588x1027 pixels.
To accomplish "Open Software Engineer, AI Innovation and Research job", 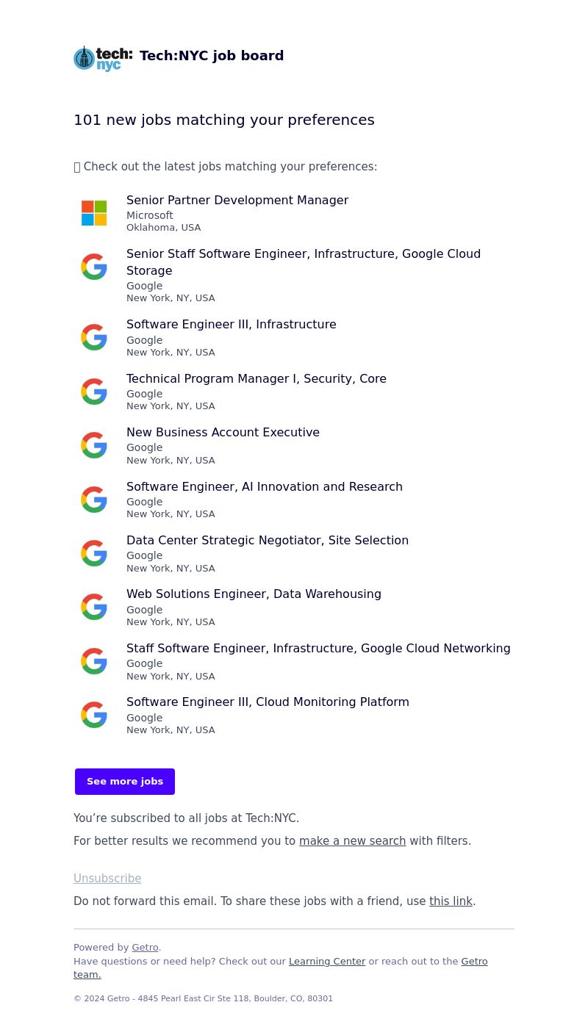I will pos(265,487).
